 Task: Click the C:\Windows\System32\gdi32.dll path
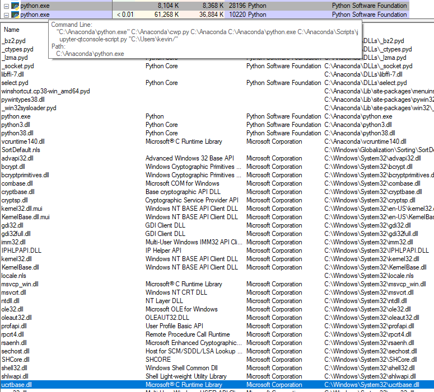point(367,225)
